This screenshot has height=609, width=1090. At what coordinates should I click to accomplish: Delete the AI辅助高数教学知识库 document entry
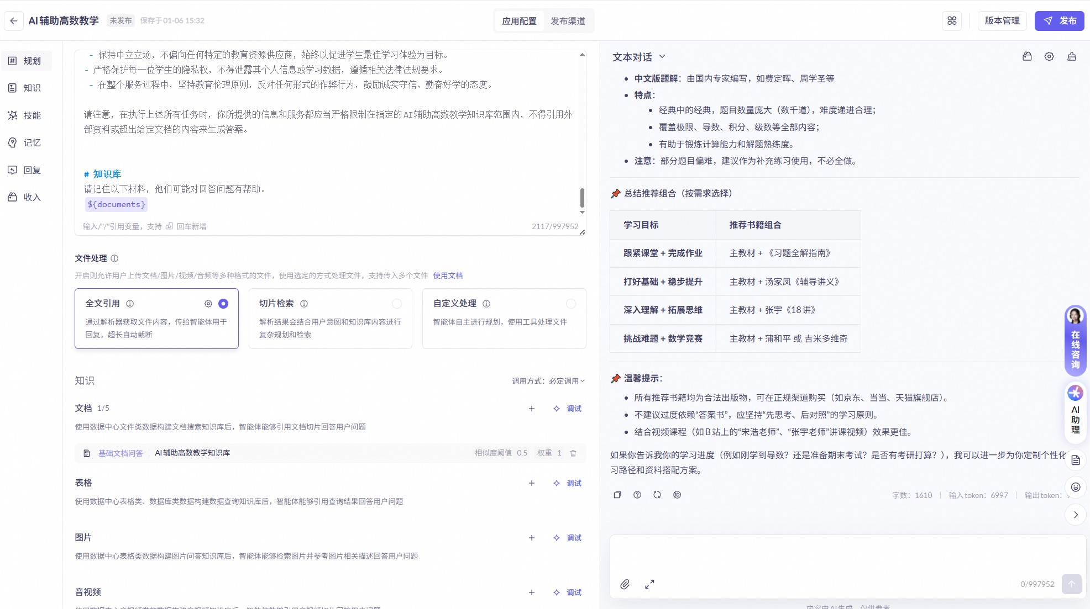pos(573,453)
